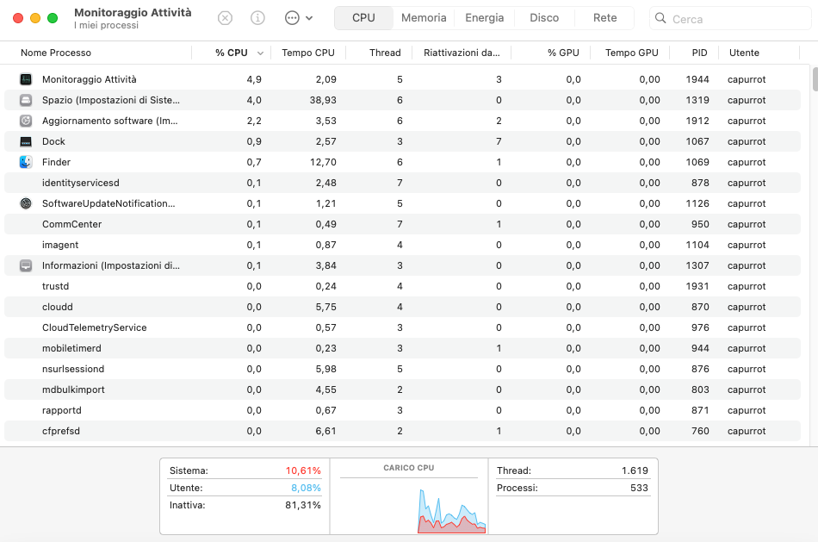This screenshot has width=818, height=542.
Task: Select the mobiletimerd process
Action: [x=402, y=348]
